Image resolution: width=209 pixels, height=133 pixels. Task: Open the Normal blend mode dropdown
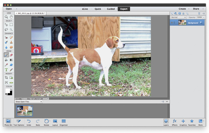[x=178, y=17]
